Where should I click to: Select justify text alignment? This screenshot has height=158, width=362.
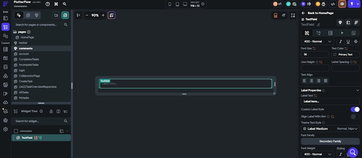point(325,81)
